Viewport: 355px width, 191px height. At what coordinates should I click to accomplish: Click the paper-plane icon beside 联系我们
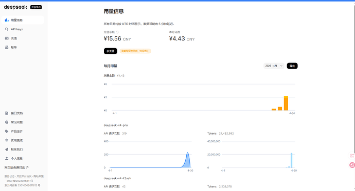tap(7, 149)
